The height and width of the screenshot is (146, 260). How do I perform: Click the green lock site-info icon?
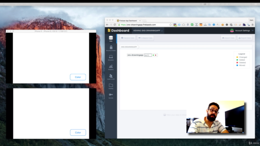pyautogui.click(x=119, y=25)
